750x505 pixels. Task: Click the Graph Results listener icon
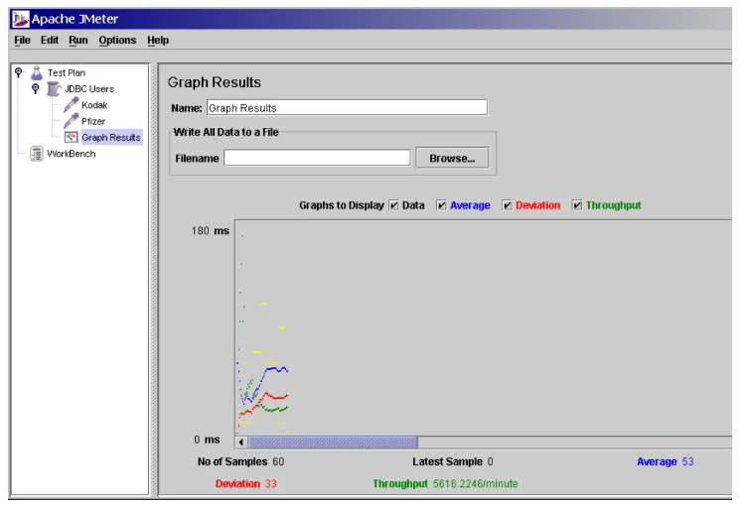click(71, 137)
